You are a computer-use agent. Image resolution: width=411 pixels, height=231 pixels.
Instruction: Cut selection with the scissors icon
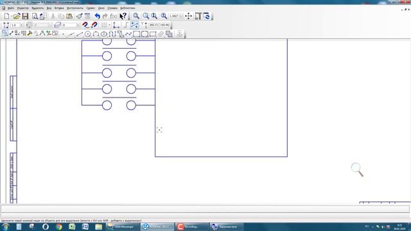[53, 16]
